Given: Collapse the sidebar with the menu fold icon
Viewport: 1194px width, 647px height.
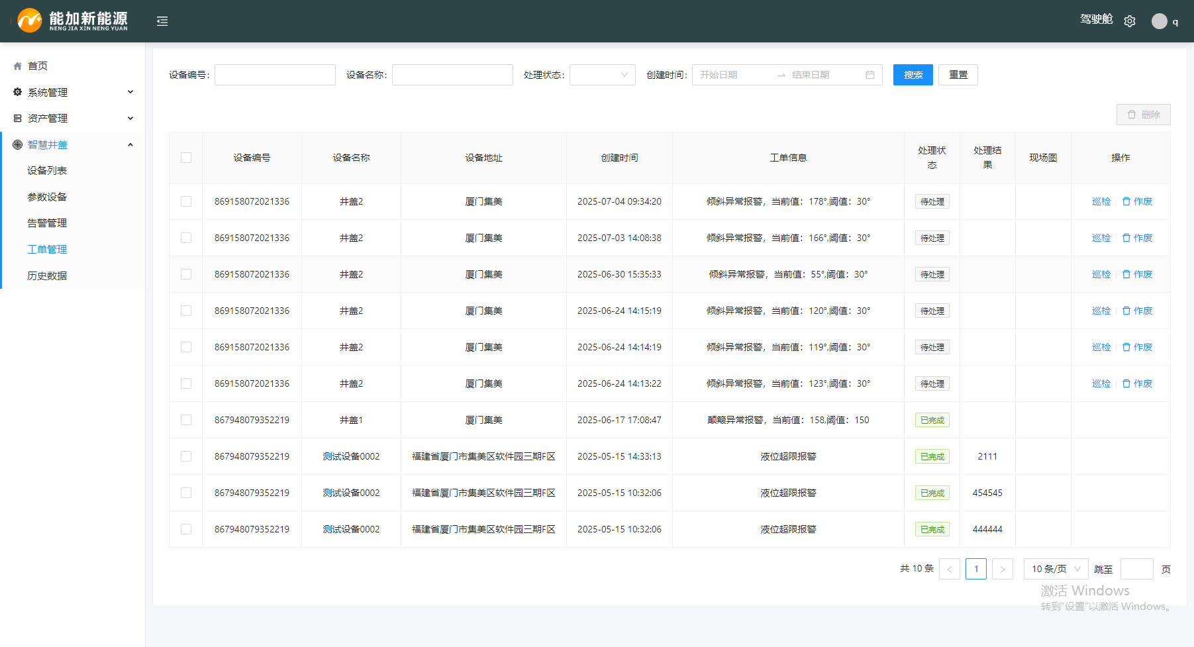Looking at the screenshot, I should [x=162, y=21].
